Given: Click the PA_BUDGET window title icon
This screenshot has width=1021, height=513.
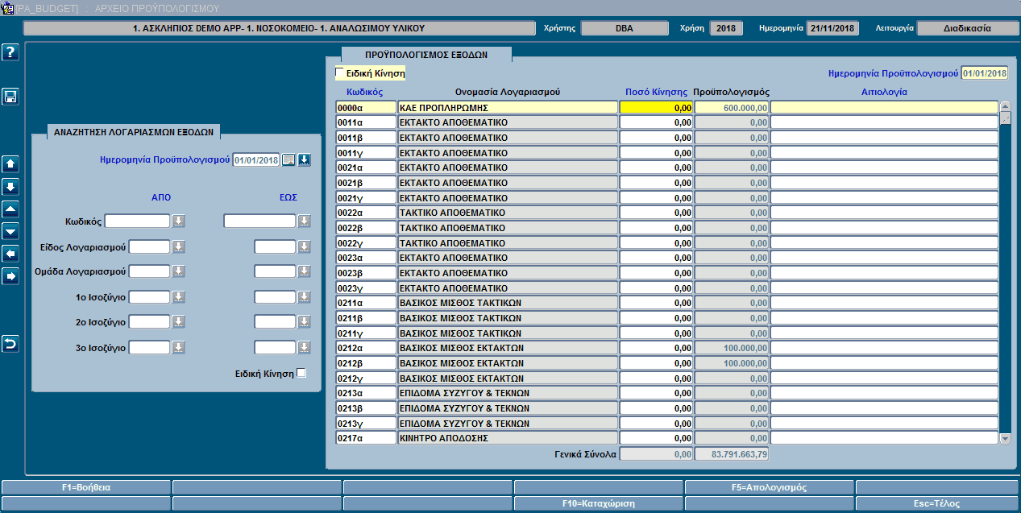Looking at the screenshot, I should pyautogui.click(x=7, y=8).
